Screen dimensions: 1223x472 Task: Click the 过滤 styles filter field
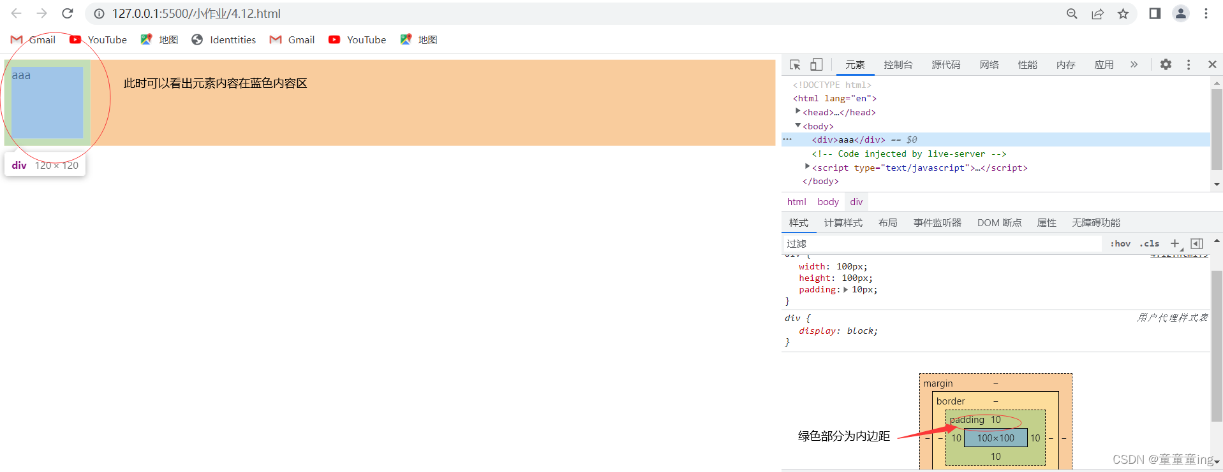[x=942, y=244]
